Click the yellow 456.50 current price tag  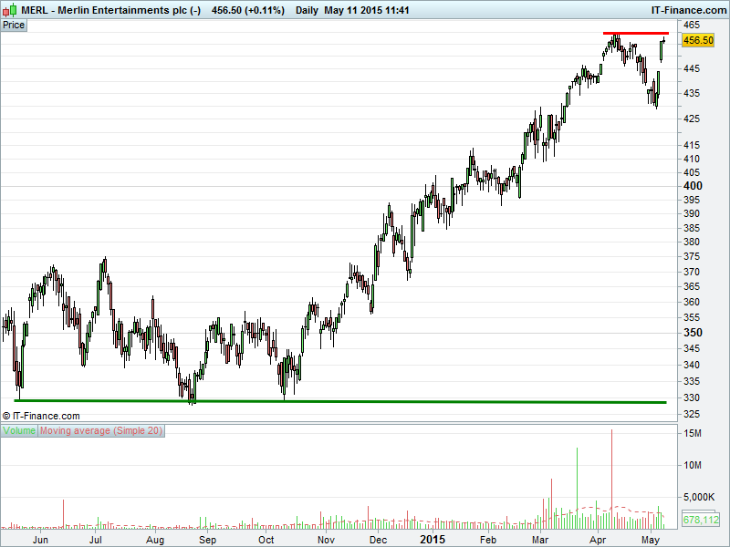(698, 41)
